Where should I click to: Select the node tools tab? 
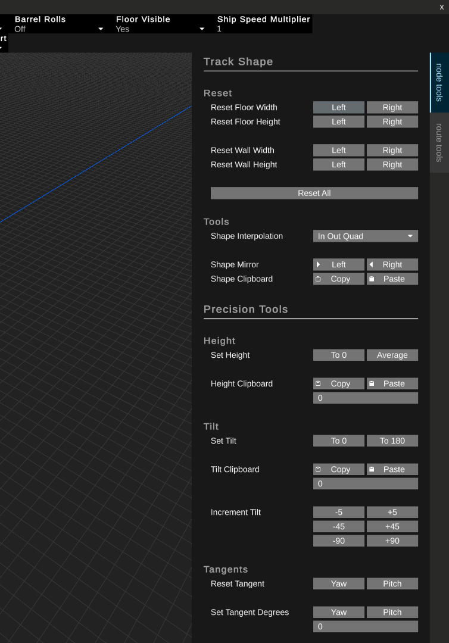click(439, 82)
